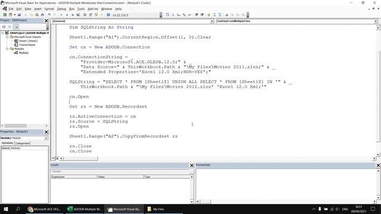Toggle a breakpoint with the hand icon
The height and width of the screenshot is (214, 381).
tap(209, 15)
